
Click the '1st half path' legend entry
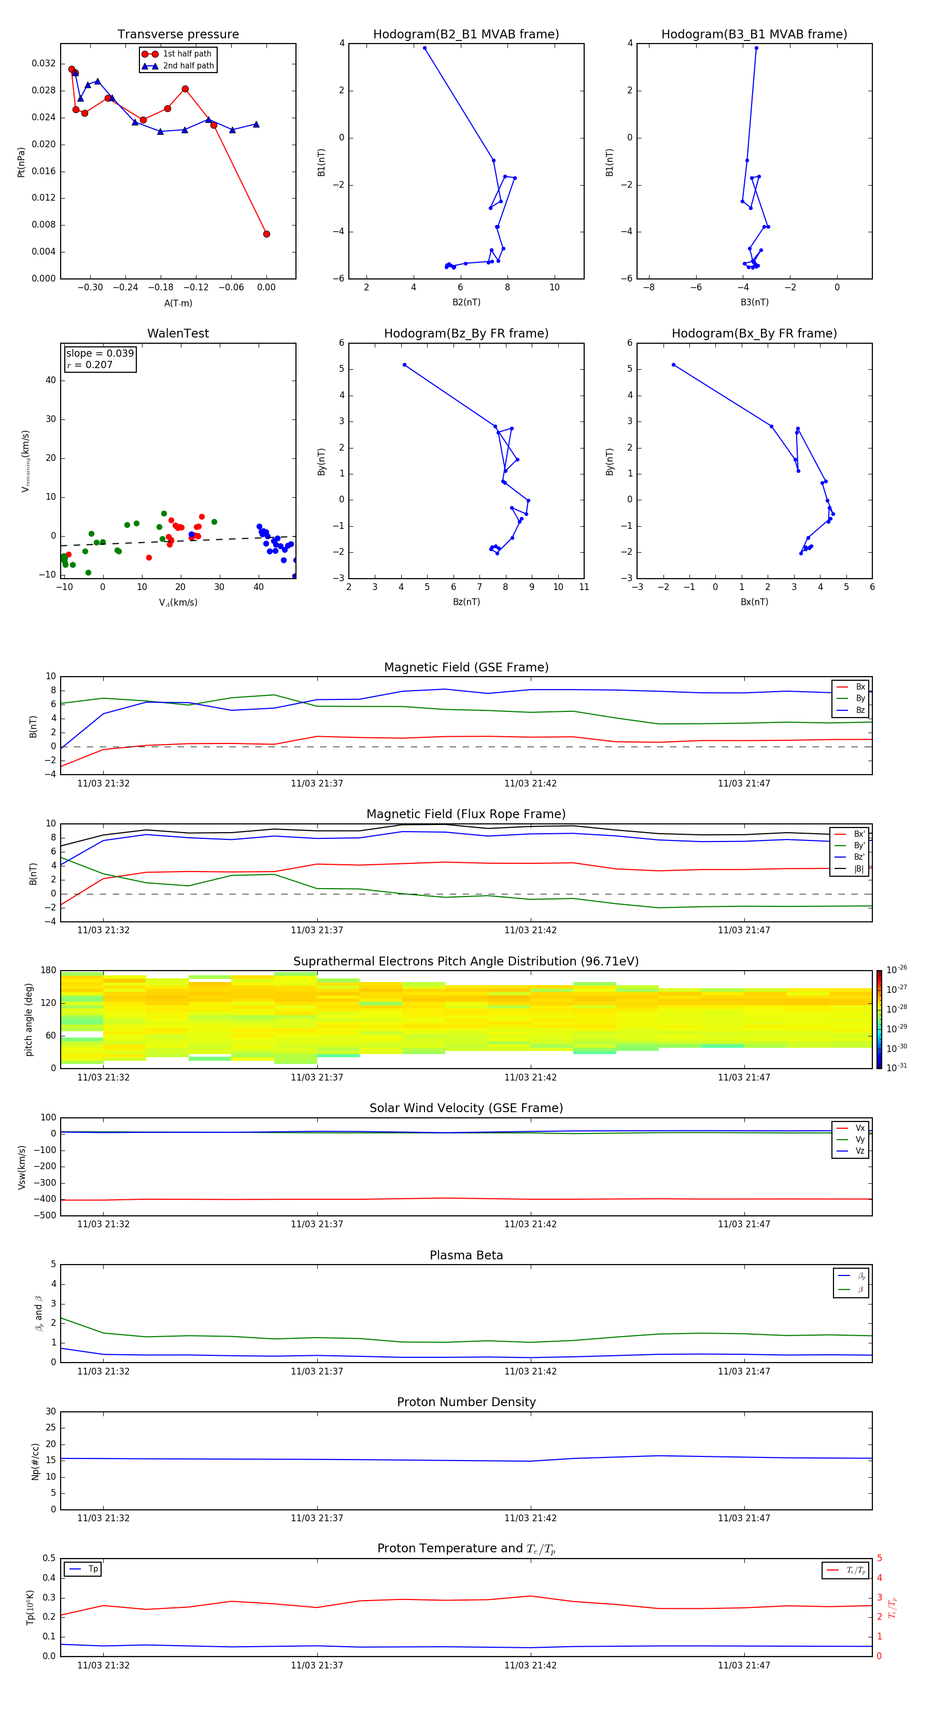pos(177,54)
